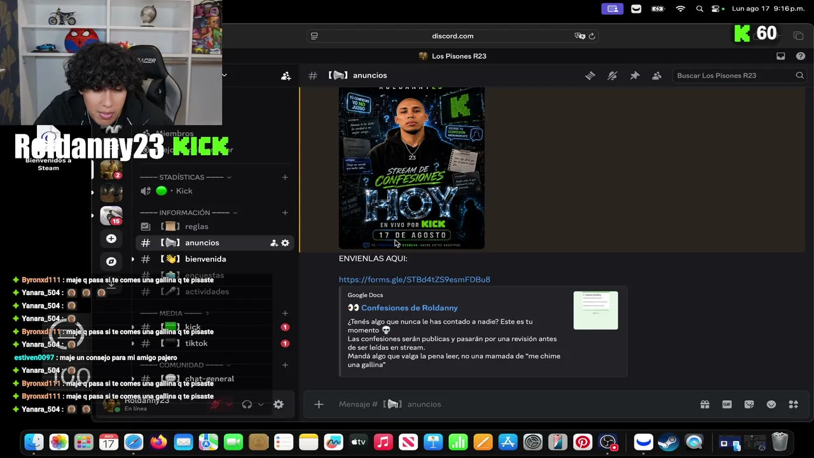This screenshot has height=458, width=814.
Task: Reload the discord.com page
Action: tap(592, 36)
